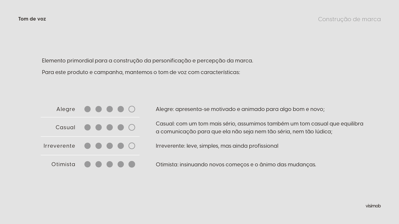
Task: Click the 'Casual: com um tom' description
Action: tap(259, 127)
